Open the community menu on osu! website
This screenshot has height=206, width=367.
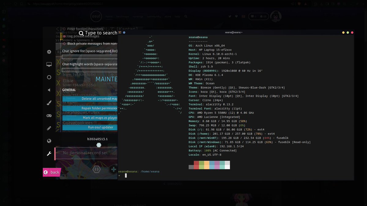[154, 16]
